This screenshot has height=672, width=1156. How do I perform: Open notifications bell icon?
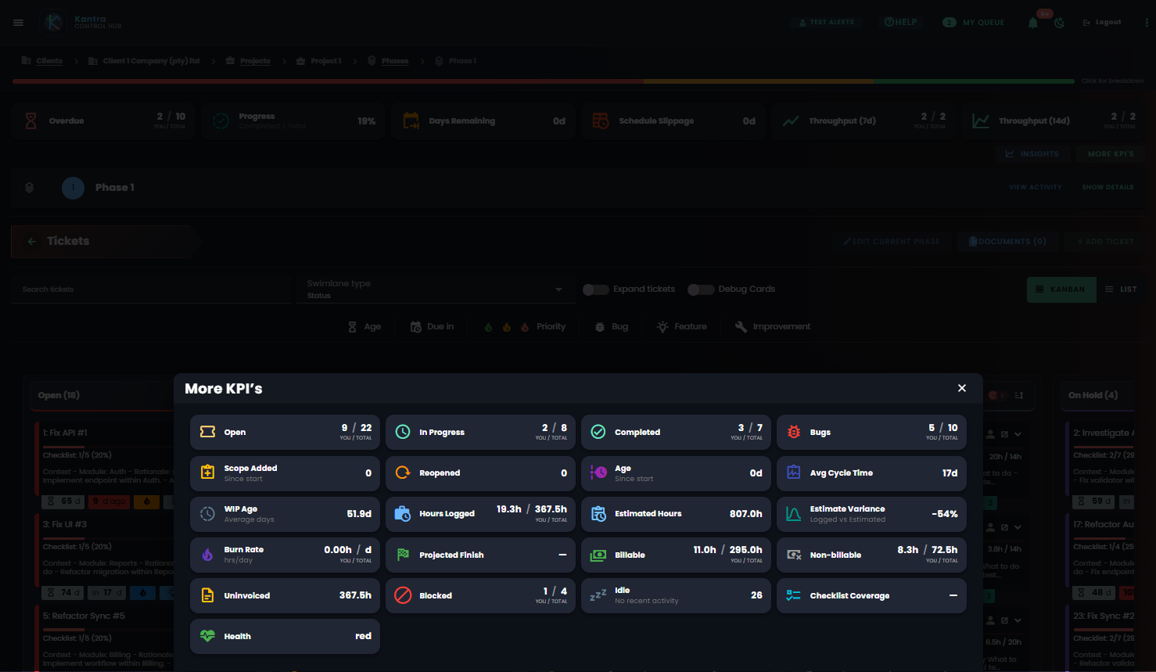click(1032, 23)
